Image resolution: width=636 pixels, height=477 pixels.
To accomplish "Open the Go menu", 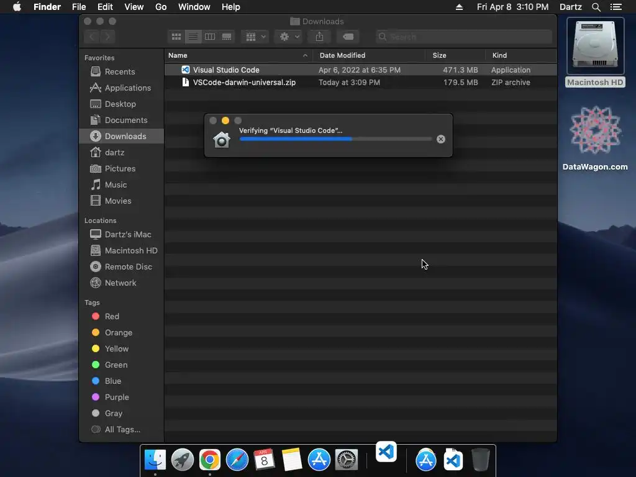I will 161,7.
